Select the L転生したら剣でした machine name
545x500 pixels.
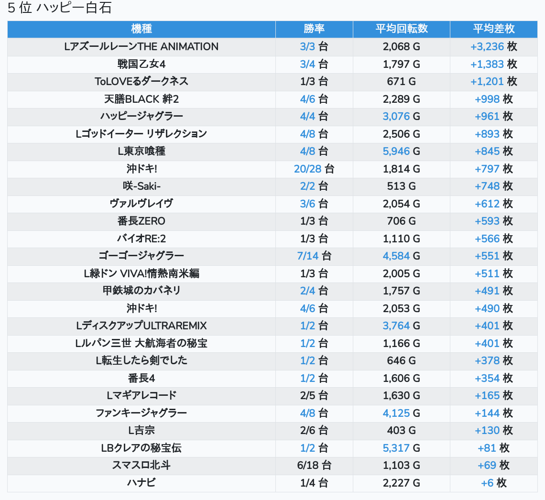click(x=142, y=361)
